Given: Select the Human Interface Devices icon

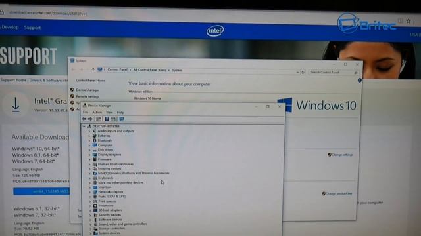Looking at the screenshot, I should pyautogui.click(x=95, y=164).
